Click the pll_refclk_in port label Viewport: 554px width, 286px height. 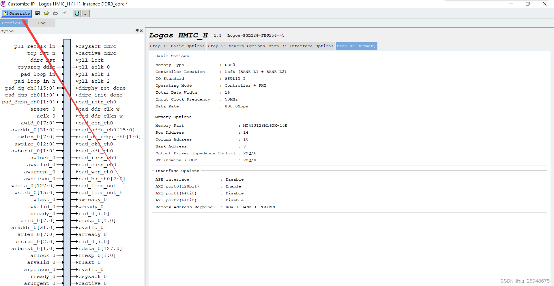click(35, 46)
